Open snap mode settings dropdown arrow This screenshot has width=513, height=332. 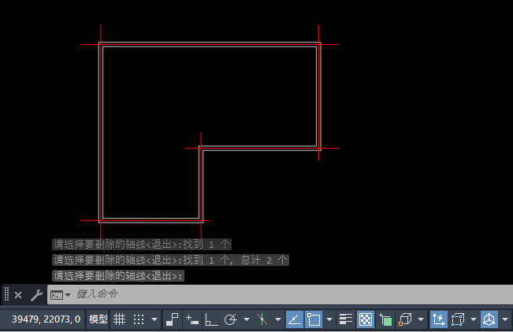(x=154, y=319)
